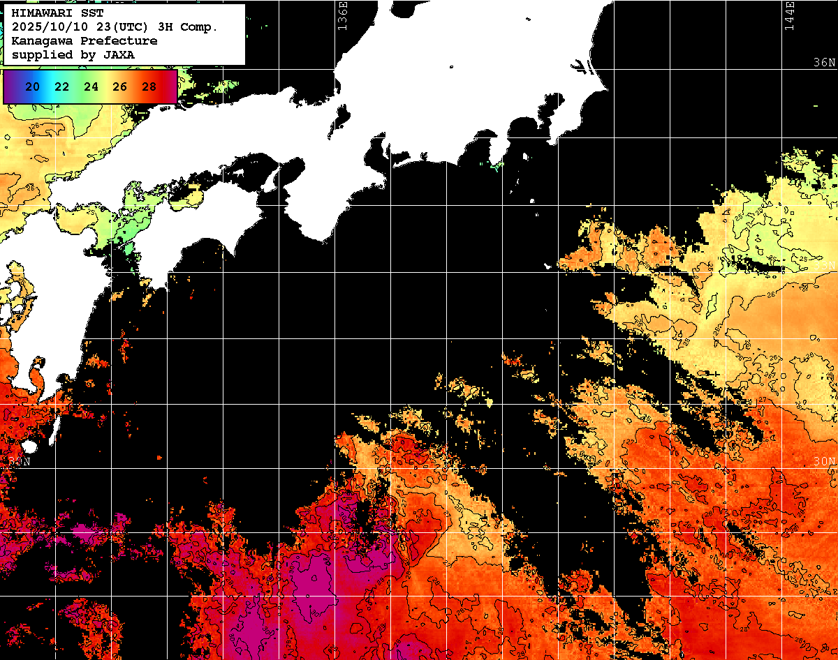Screen dimensions: 838x660
Task: Pick the 22 degree cyan legend mark
Action: coord(61,87)
